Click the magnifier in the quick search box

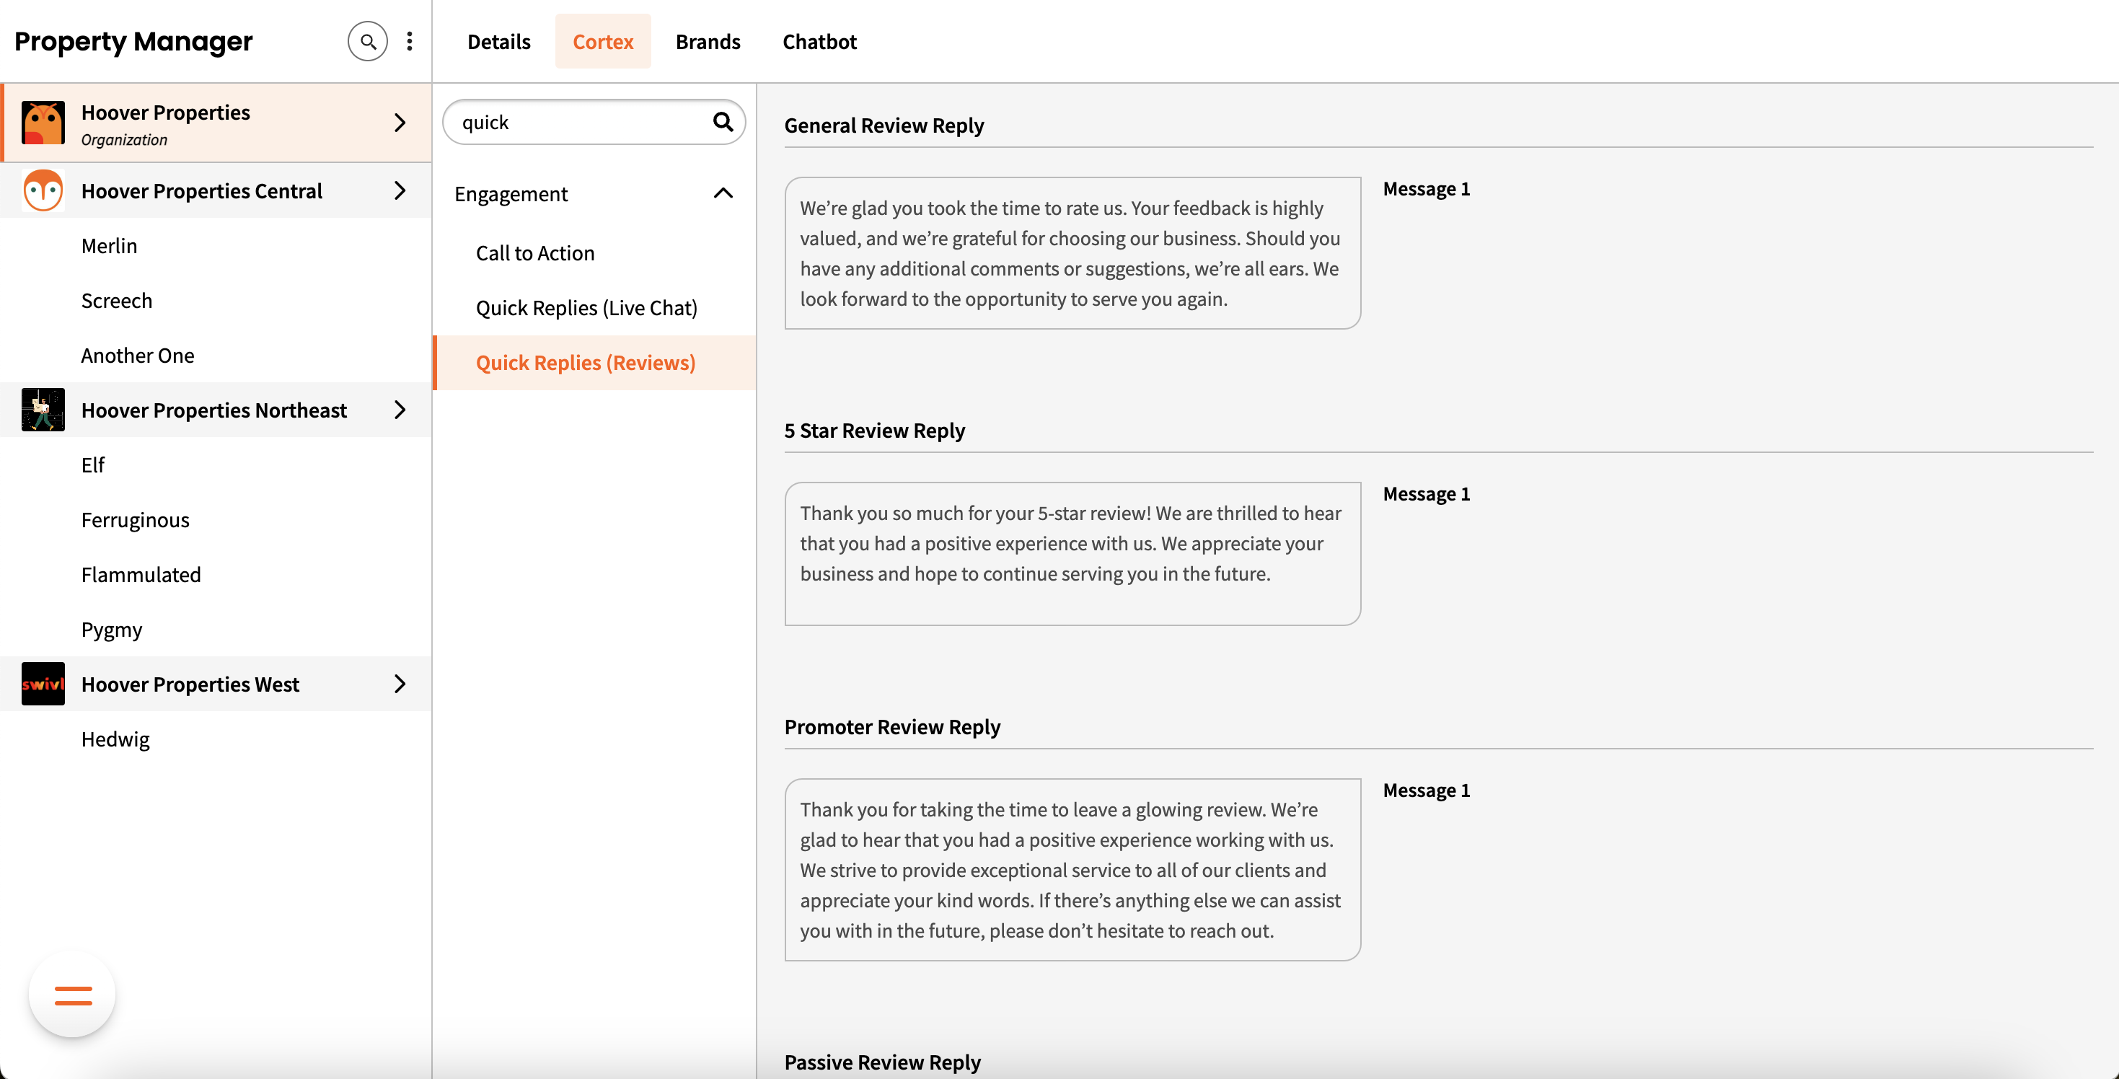[722, 122]
